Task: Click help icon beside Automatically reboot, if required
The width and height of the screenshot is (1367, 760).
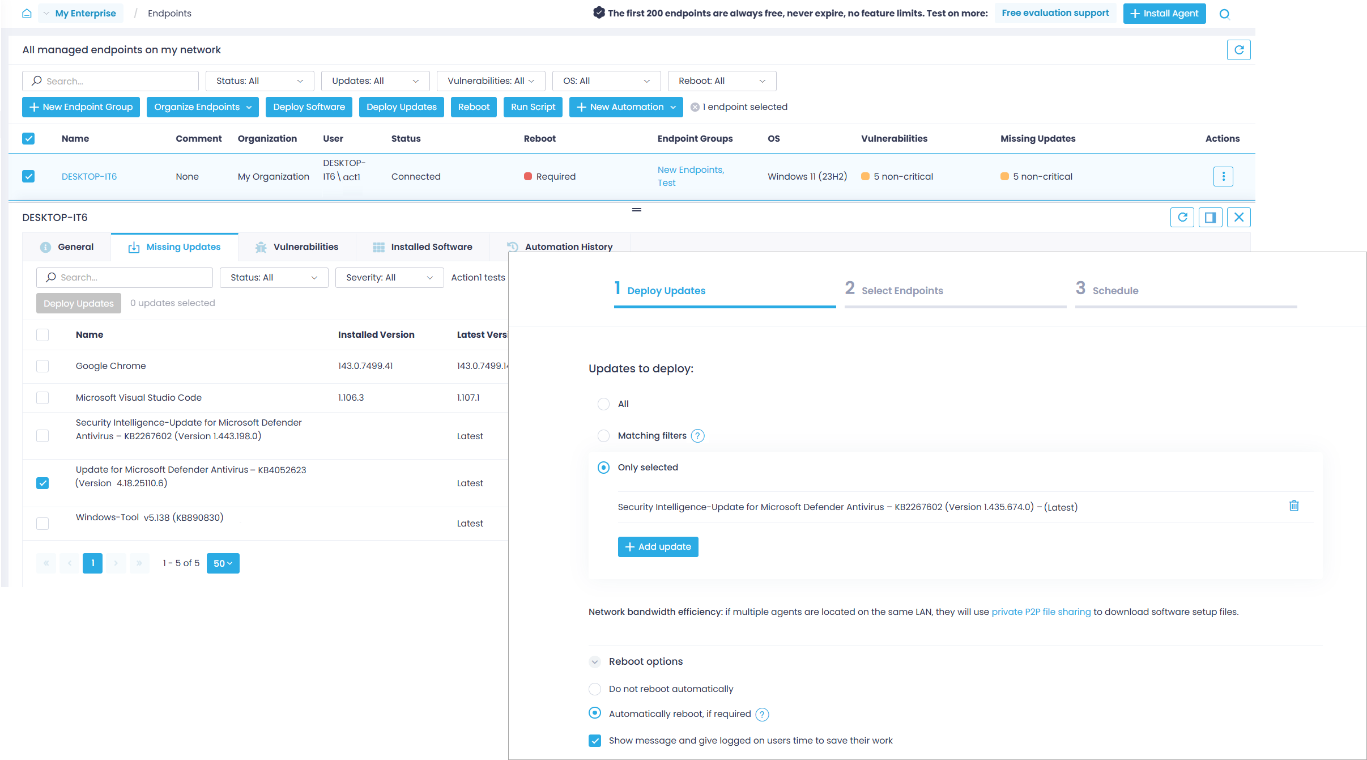Action: click(x=763, y=715)
